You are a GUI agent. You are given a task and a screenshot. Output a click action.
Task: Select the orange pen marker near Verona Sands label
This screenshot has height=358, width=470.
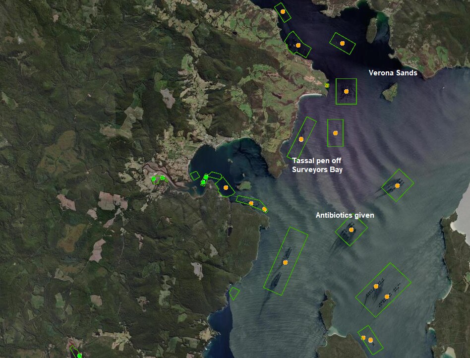click(346, 91)
